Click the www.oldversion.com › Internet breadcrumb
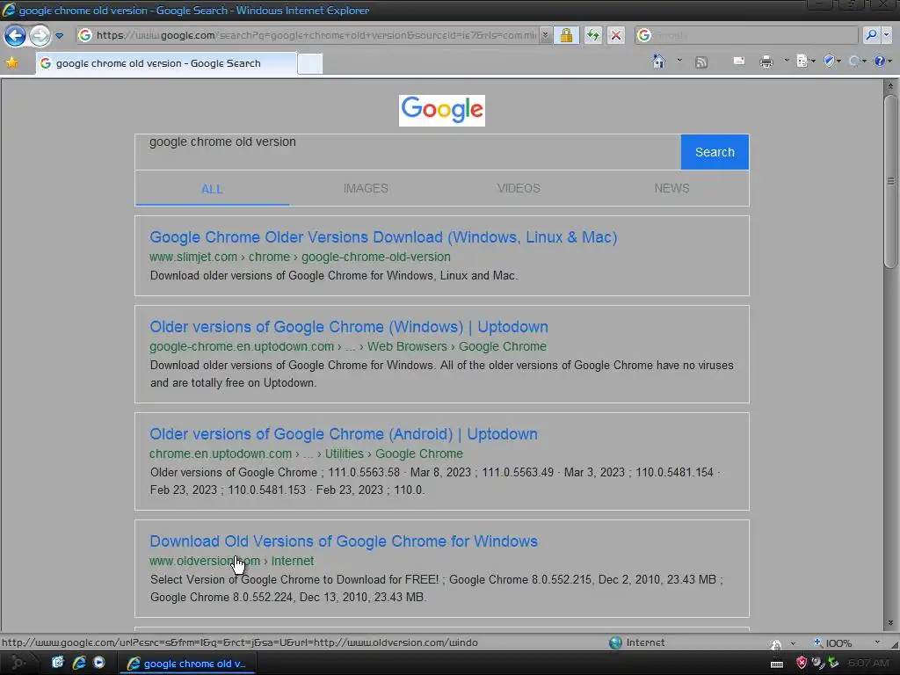The width and height of the screenshot is (900, 675). [232, 561]
